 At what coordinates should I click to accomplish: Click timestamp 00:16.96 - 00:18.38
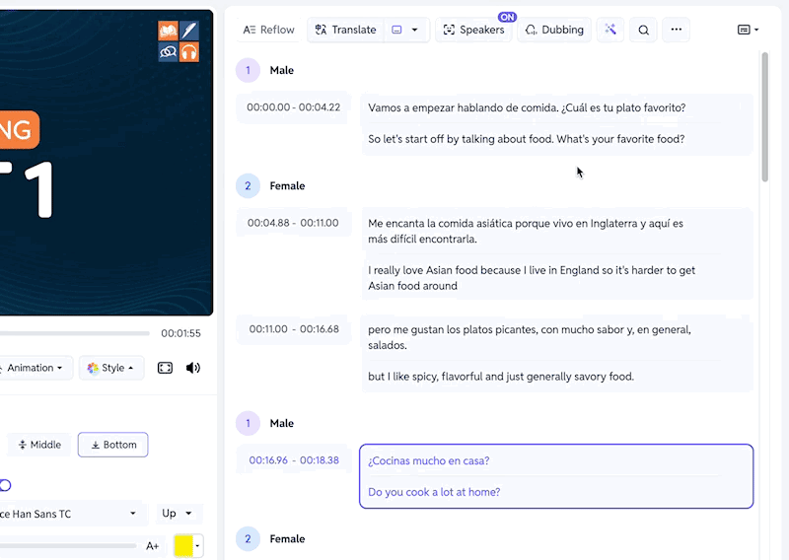click(x=294, y=460)
